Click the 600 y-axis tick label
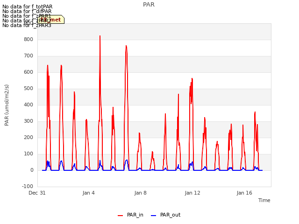Screen dimensions: 299x224 [x=28, y=72]
